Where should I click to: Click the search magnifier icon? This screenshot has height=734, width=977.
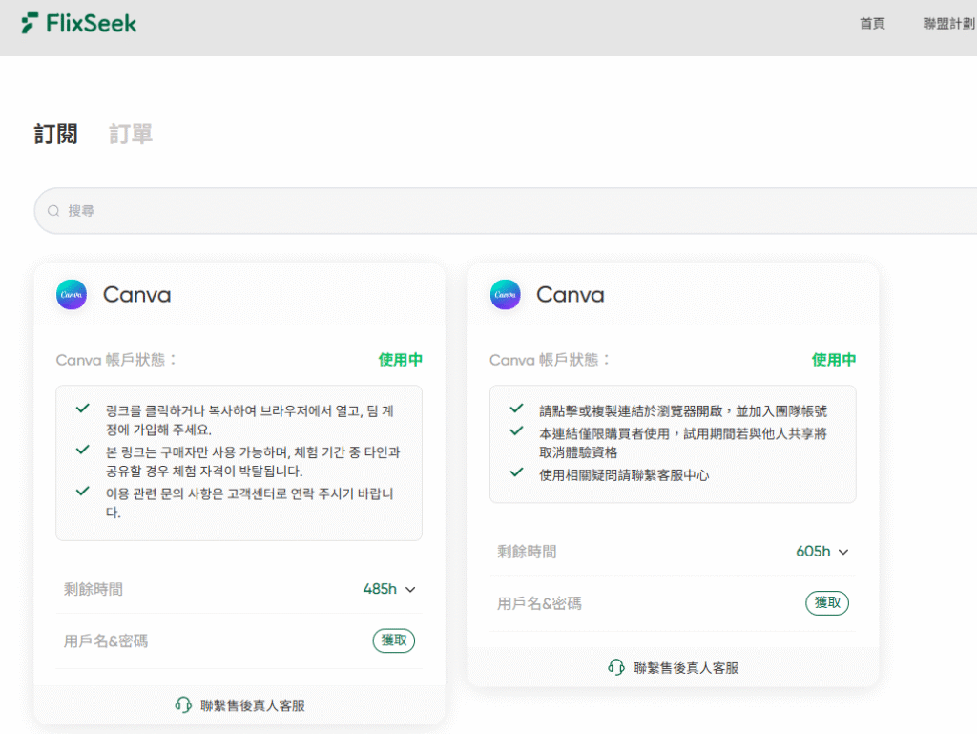click(x=53, y=210)
